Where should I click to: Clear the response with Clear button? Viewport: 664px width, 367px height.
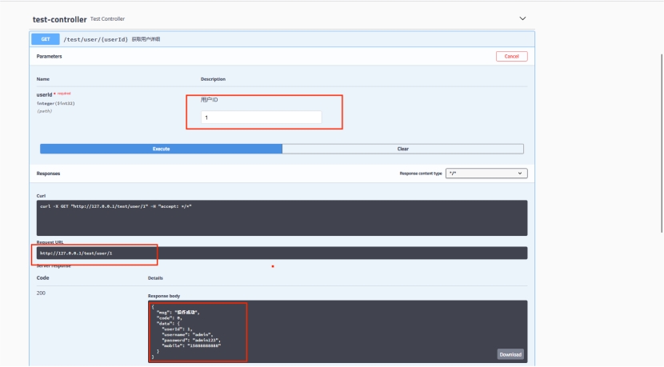(403, 149)
